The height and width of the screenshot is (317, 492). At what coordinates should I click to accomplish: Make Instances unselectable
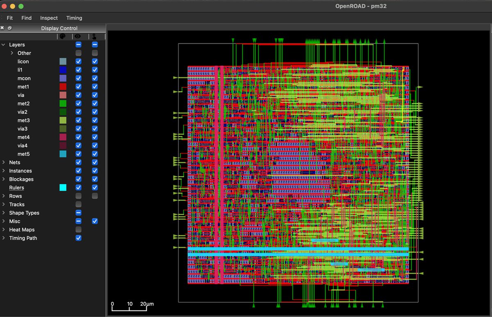tap(95, 171)
